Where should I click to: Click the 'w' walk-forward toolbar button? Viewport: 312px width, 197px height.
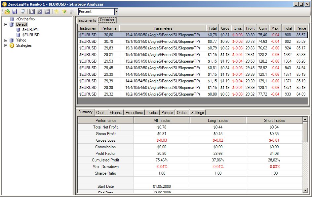[x=47, y=12]
